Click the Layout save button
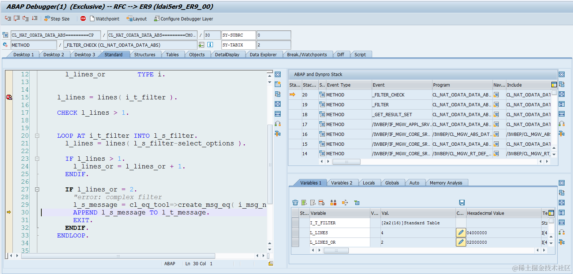Viewport: 573px width, 274px height. [136, 19]
